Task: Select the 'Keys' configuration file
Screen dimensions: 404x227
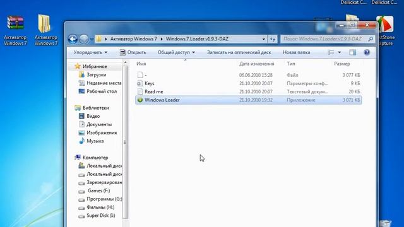Action: pos(248,83)
